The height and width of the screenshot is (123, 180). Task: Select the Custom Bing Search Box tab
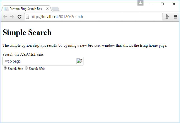tap(26, 9)
